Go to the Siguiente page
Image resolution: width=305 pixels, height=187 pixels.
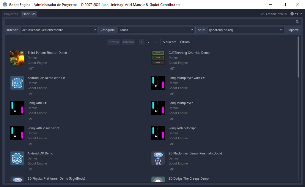tap(170, 42)
